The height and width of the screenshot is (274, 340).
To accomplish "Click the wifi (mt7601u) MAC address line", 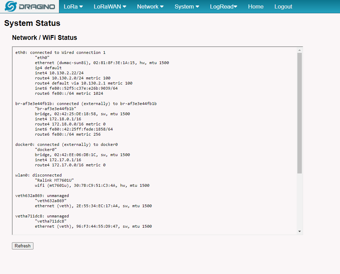I will pos(92,185).
